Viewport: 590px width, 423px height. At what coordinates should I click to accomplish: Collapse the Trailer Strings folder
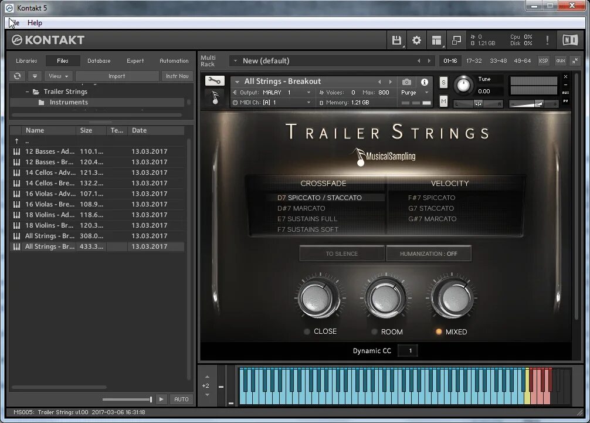(x=28, y=92)
